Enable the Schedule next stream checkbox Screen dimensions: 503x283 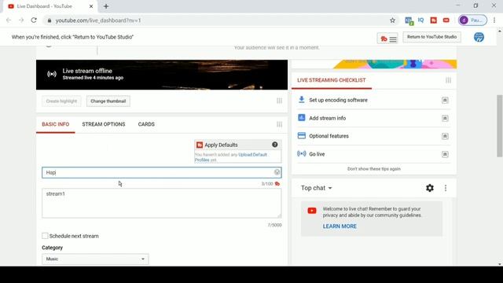click(x=45, y=236)
